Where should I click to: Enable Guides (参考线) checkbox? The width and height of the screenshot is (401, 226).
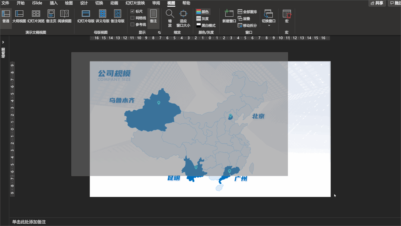pos(132,25)
